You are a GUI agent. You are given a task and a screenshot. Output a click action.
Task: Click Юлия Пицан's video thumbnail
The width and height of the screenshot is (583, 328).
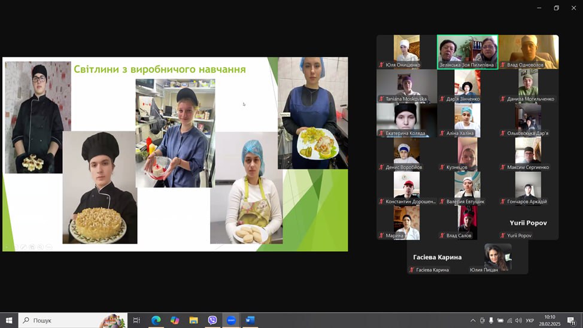[x=497, y=257]
